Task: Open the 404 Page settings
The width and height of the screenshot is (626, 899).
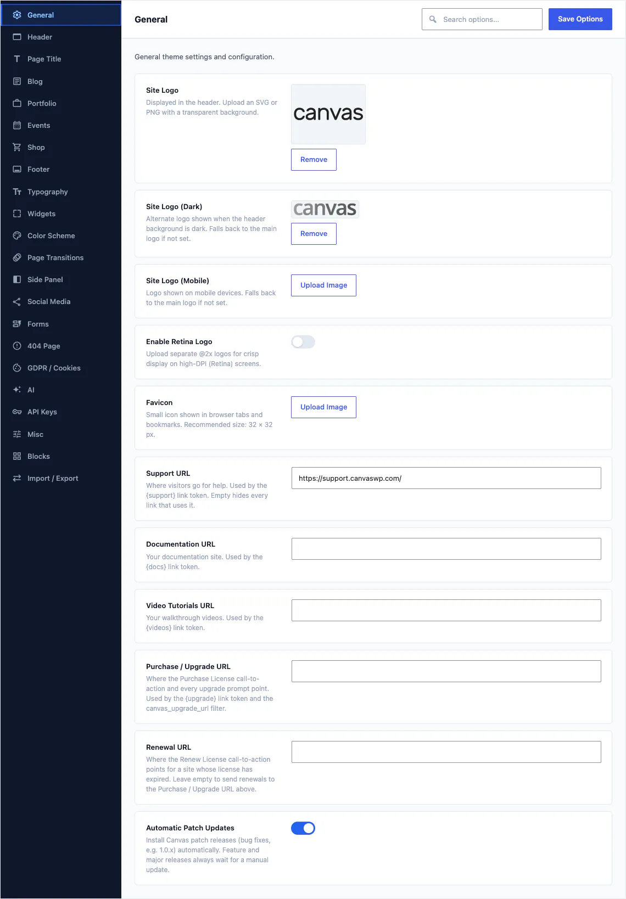Action: coord(60,346)
